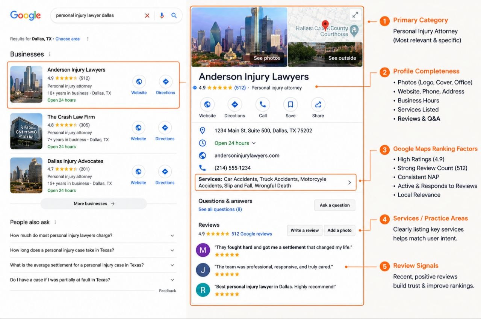Click the review 'The team was professional, responsive'
Screen dimensions: 481x319
click(274, 267)
